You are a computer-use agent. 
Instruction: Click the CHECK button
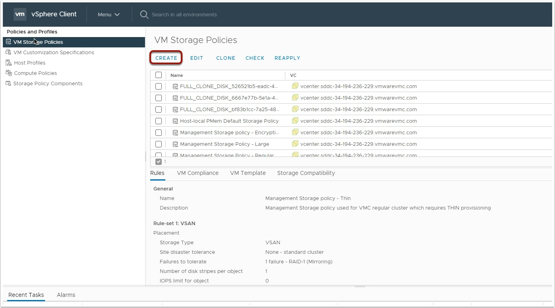pos(255,58)
